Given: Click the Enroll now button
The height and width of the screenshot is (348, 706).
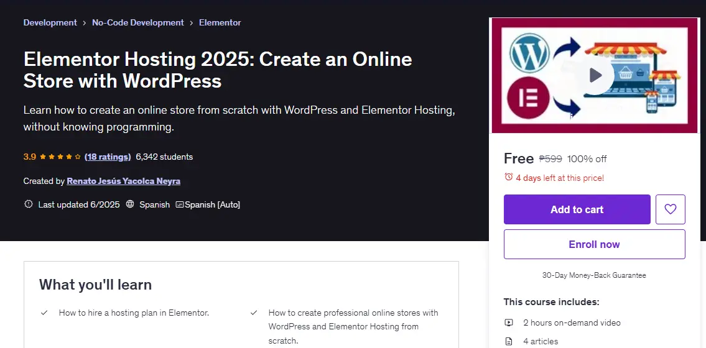Looking at the screenshot, I should click(594, 244).
